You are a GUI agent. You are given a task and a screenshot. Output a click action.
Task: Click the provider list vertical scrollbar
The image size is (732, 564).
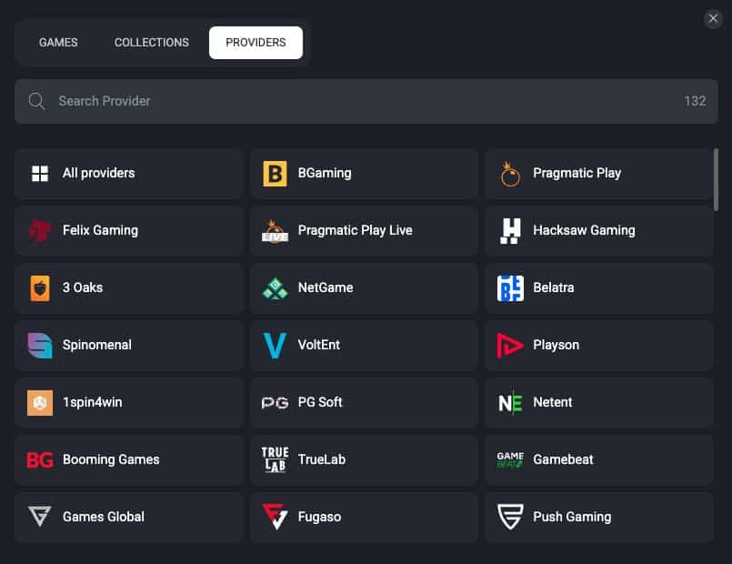coord(717,180)
